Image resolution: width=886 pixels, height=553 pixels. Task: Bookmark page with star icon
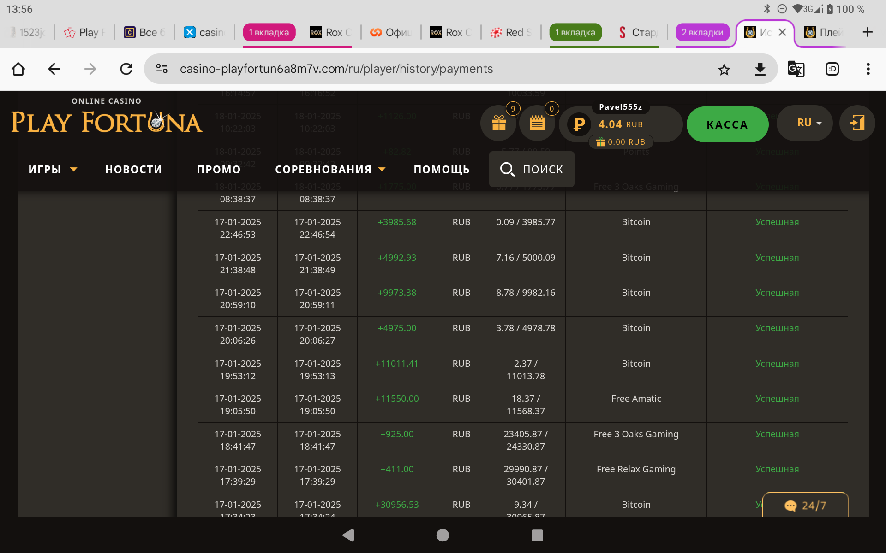[724, 69]
